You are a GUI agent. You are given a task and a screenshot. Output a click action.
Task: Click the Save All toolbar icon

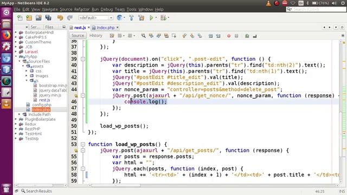tap(48, 18)
